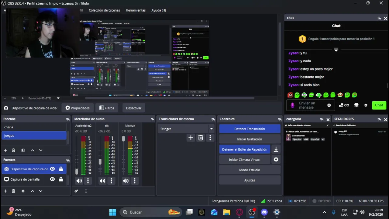Add a new source in Fuentes panel
The width and height of the screenshot is (389, 219).
5,191
